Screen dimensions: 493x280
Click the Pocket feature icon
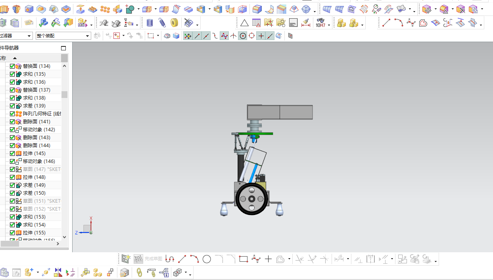[66, 9]
